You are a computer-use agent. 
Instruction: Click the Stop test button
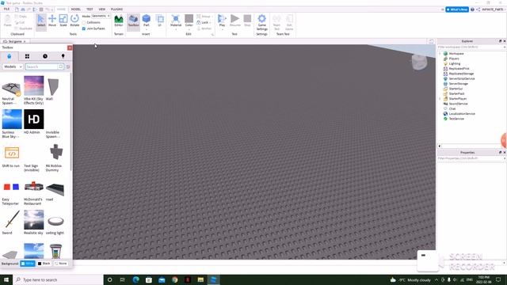coord(247,21)
